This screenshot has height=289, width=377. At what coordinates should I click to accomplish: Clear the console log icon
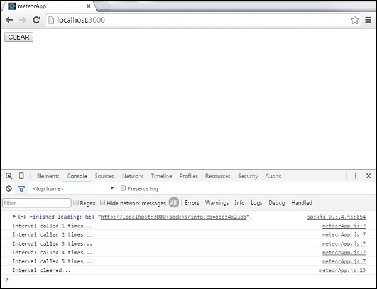(x=9, y=188)
